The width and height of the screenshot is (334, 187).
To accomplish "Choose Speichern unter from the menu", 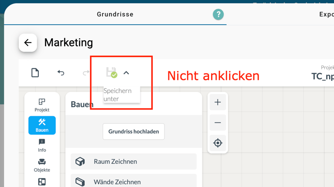I will click(121, 95).
